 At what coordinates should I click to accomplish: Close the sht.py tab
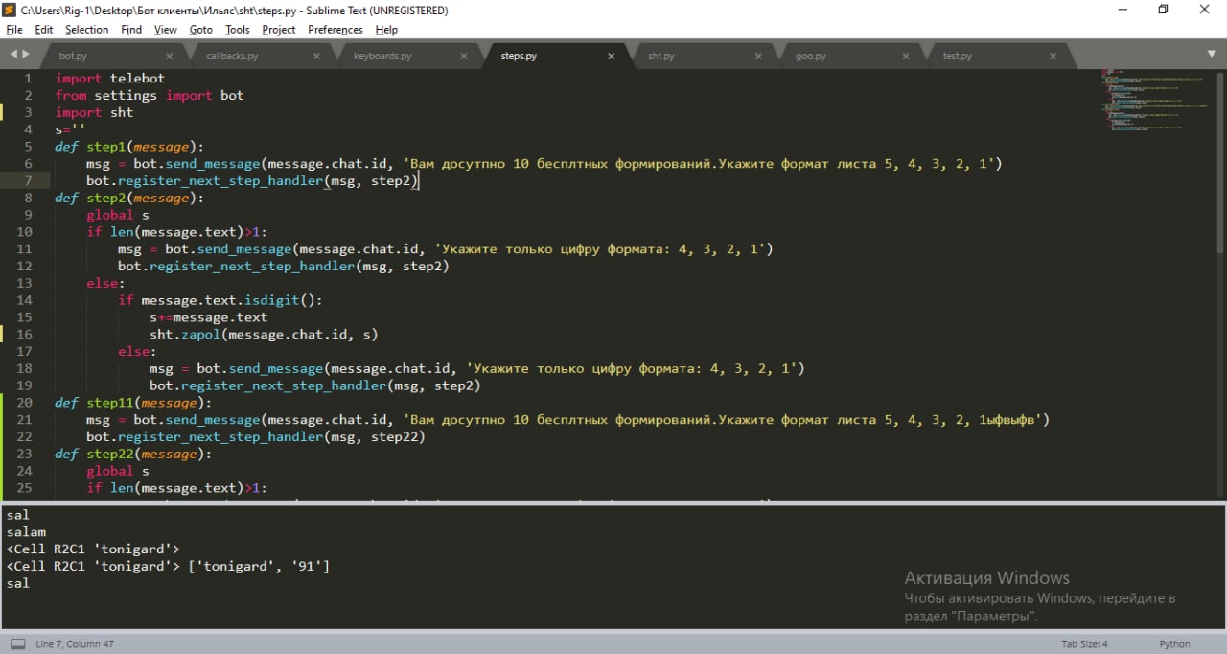[758, 56]
